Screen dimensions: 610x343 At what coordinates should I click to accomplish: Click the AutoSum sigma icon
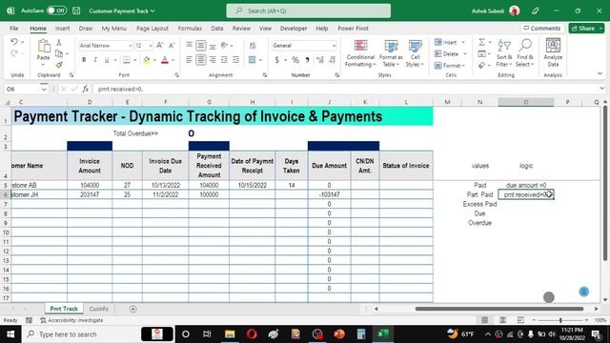click(x=481, y=42)
